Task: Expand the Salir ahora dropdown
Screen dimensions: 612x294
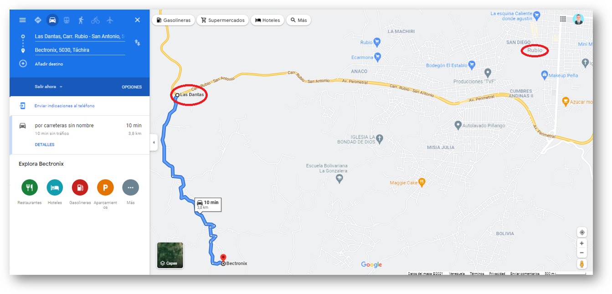Action: (x=49, y=87)
